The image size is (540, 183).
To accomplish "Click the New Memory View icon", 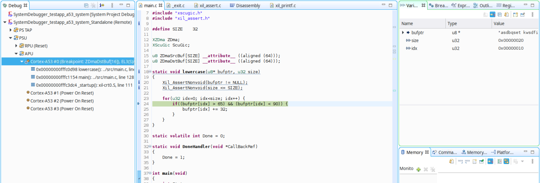I will tap(475, 161).
